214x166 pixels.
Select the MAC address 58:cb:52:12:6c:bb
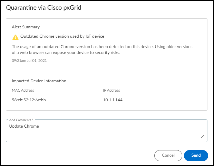point(29,100)
